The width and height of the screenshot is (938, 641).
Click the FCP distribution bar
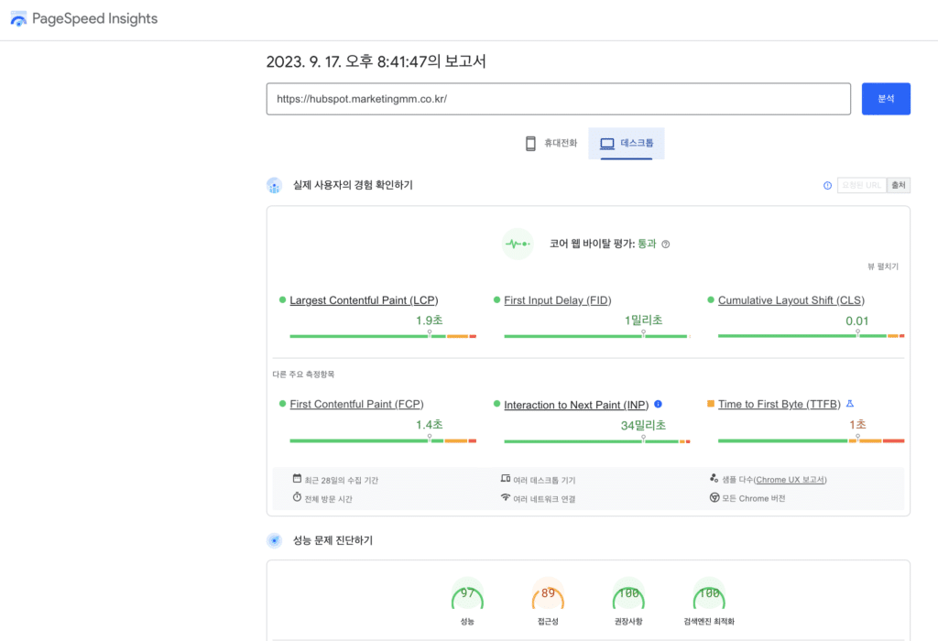click(x=383, y=440)
